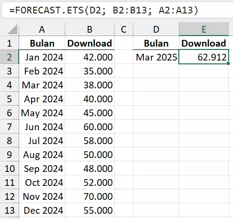Click value '45.000' in Download column
Image resolution: width=233 pixels, height=219 pixels.
[90, 113]
